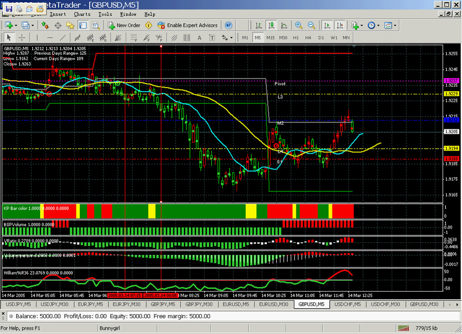The image size is (462, 334).
Task: Select the horizontal line drawing tool
Action: [x=50, y=38]
